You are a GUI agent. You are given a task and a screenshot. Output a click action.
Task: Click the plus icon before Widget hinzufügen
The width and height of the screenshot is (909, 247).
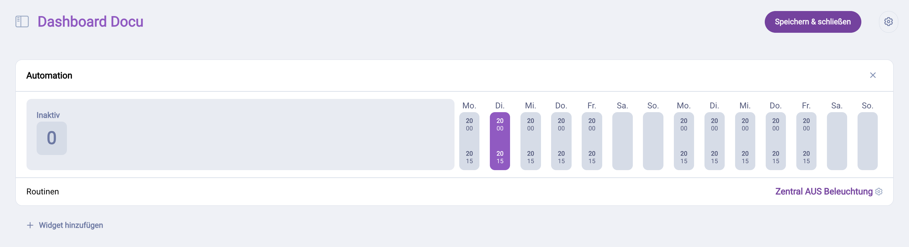tap(30, 225)
